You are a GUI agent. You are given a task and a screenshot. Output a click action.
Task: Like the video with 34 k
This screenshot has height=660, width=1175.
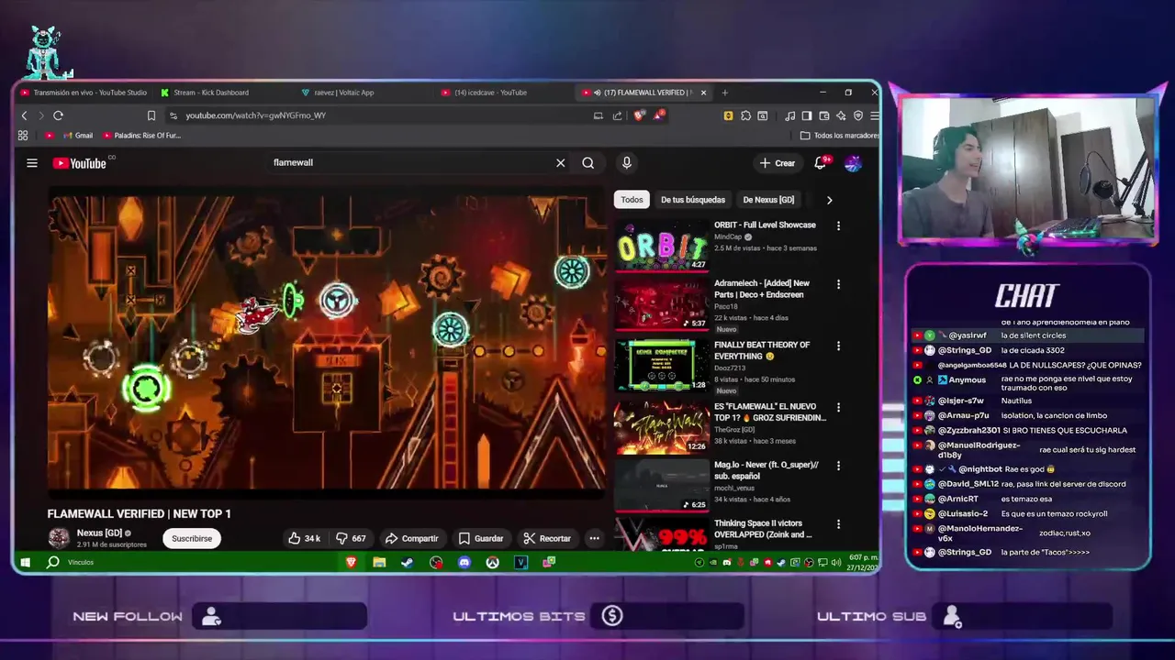pos(304,538)
